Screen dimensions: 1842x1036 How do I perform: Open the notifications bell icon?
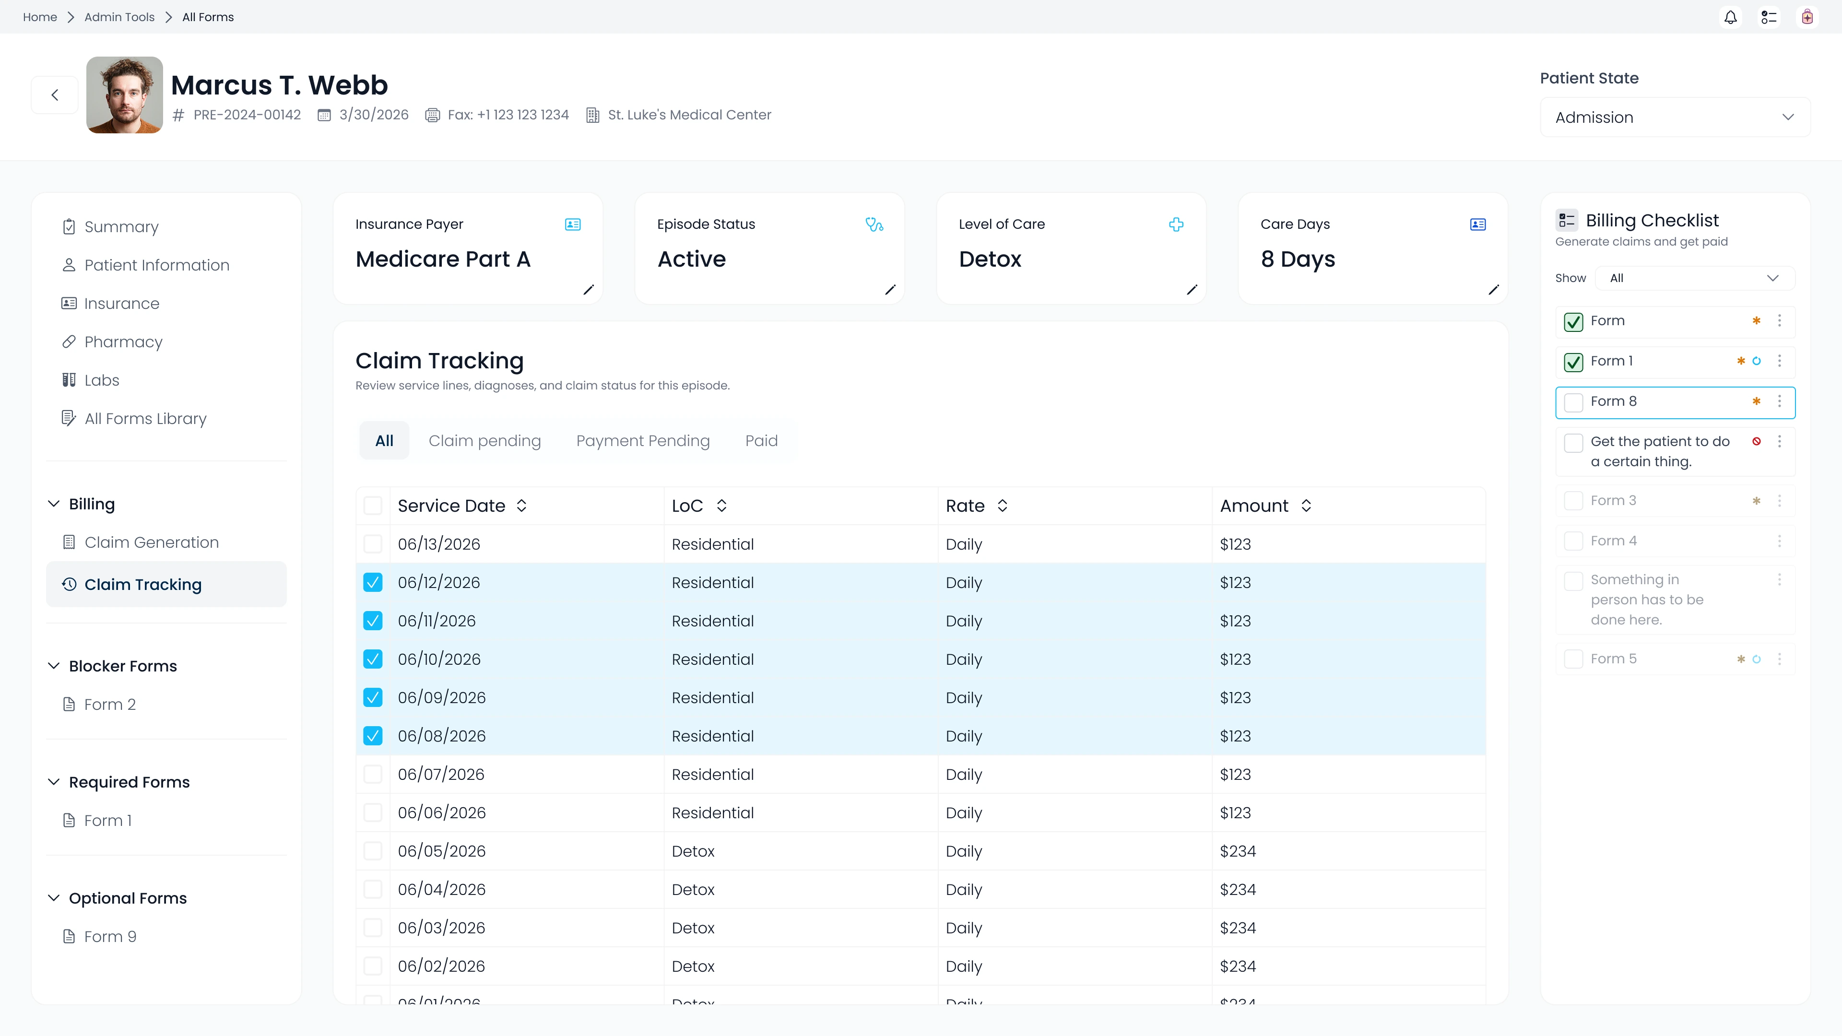(x=1730, y=17)
